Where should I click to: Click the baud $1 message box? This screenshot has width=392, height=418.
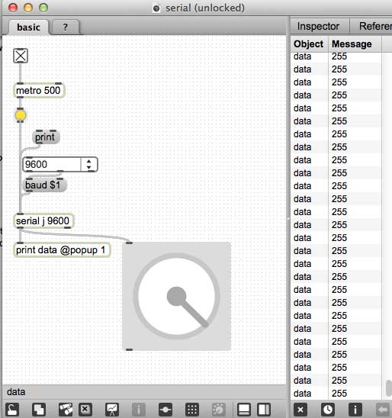point(44,185)
